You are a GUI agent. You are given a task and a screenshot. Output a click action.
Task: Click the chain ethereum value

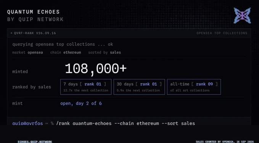coord(72,53)
